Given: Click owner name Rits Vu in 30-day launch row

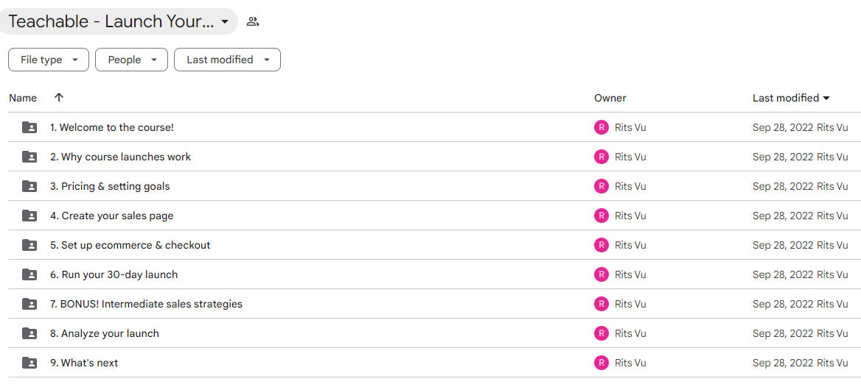Looking at the screenshot, I should click(x=630, y=274).
